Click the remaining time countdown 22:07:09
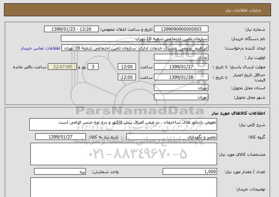 (x=62, y=67)
